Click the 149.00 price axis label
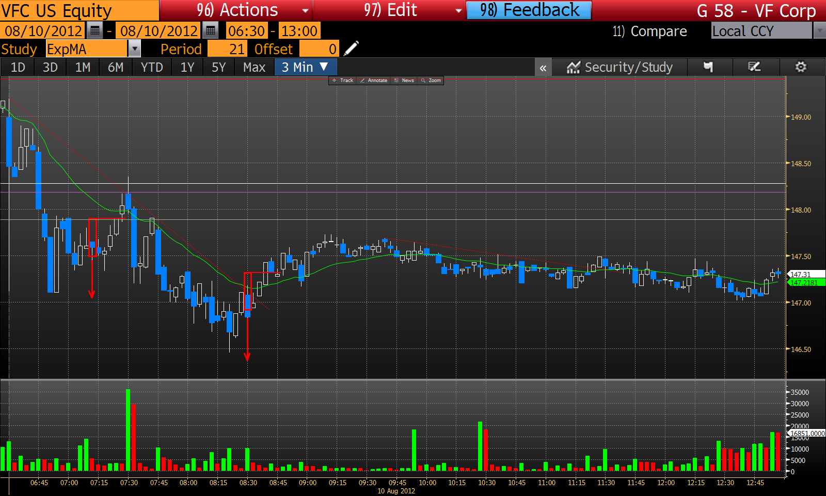 pos(801,117)
